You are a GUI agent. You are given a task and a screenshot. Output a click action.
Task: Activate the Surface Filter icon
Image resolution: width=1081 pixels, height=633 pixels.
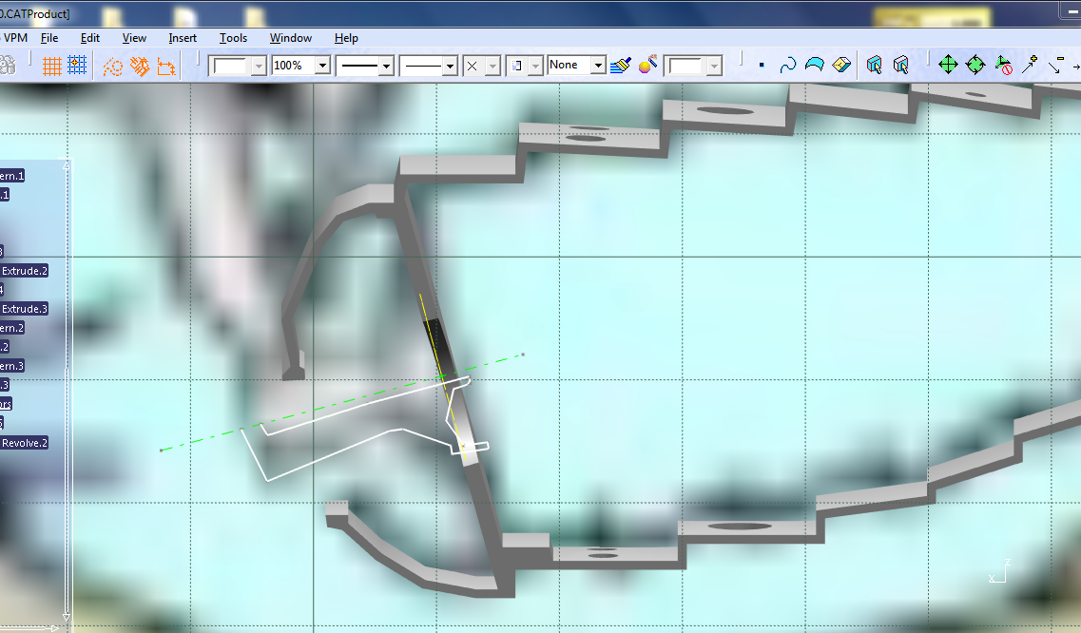pyautogui.click(x=814, y=66)
